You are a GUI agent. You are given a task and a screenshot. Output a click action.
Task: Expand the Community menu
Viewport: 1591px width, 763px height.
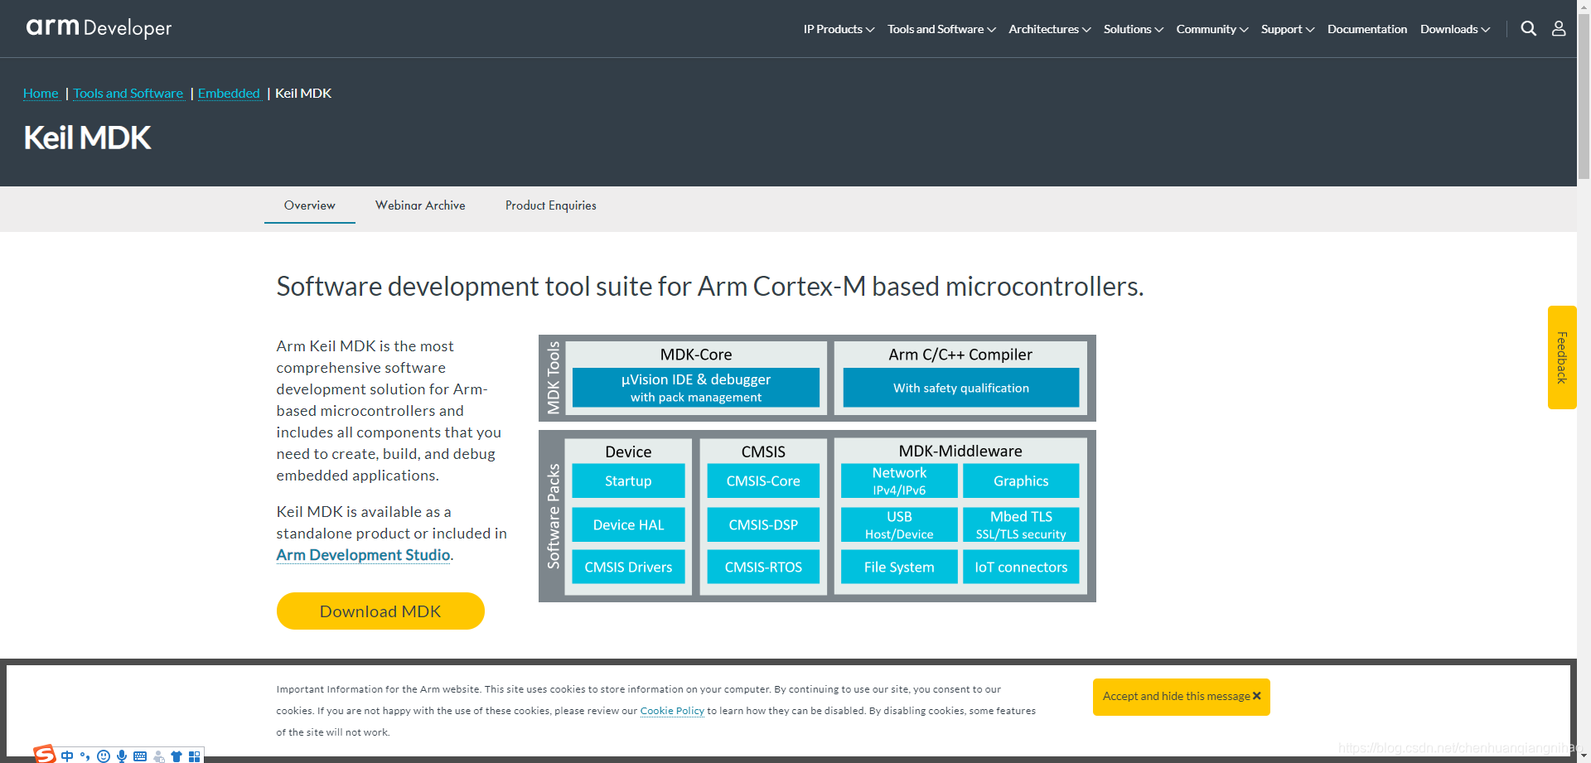(1211, 29)
